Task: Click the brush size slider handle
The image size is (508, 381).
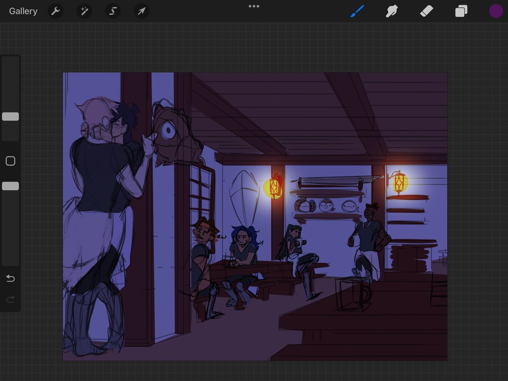Action: click(x=10, y=116)
